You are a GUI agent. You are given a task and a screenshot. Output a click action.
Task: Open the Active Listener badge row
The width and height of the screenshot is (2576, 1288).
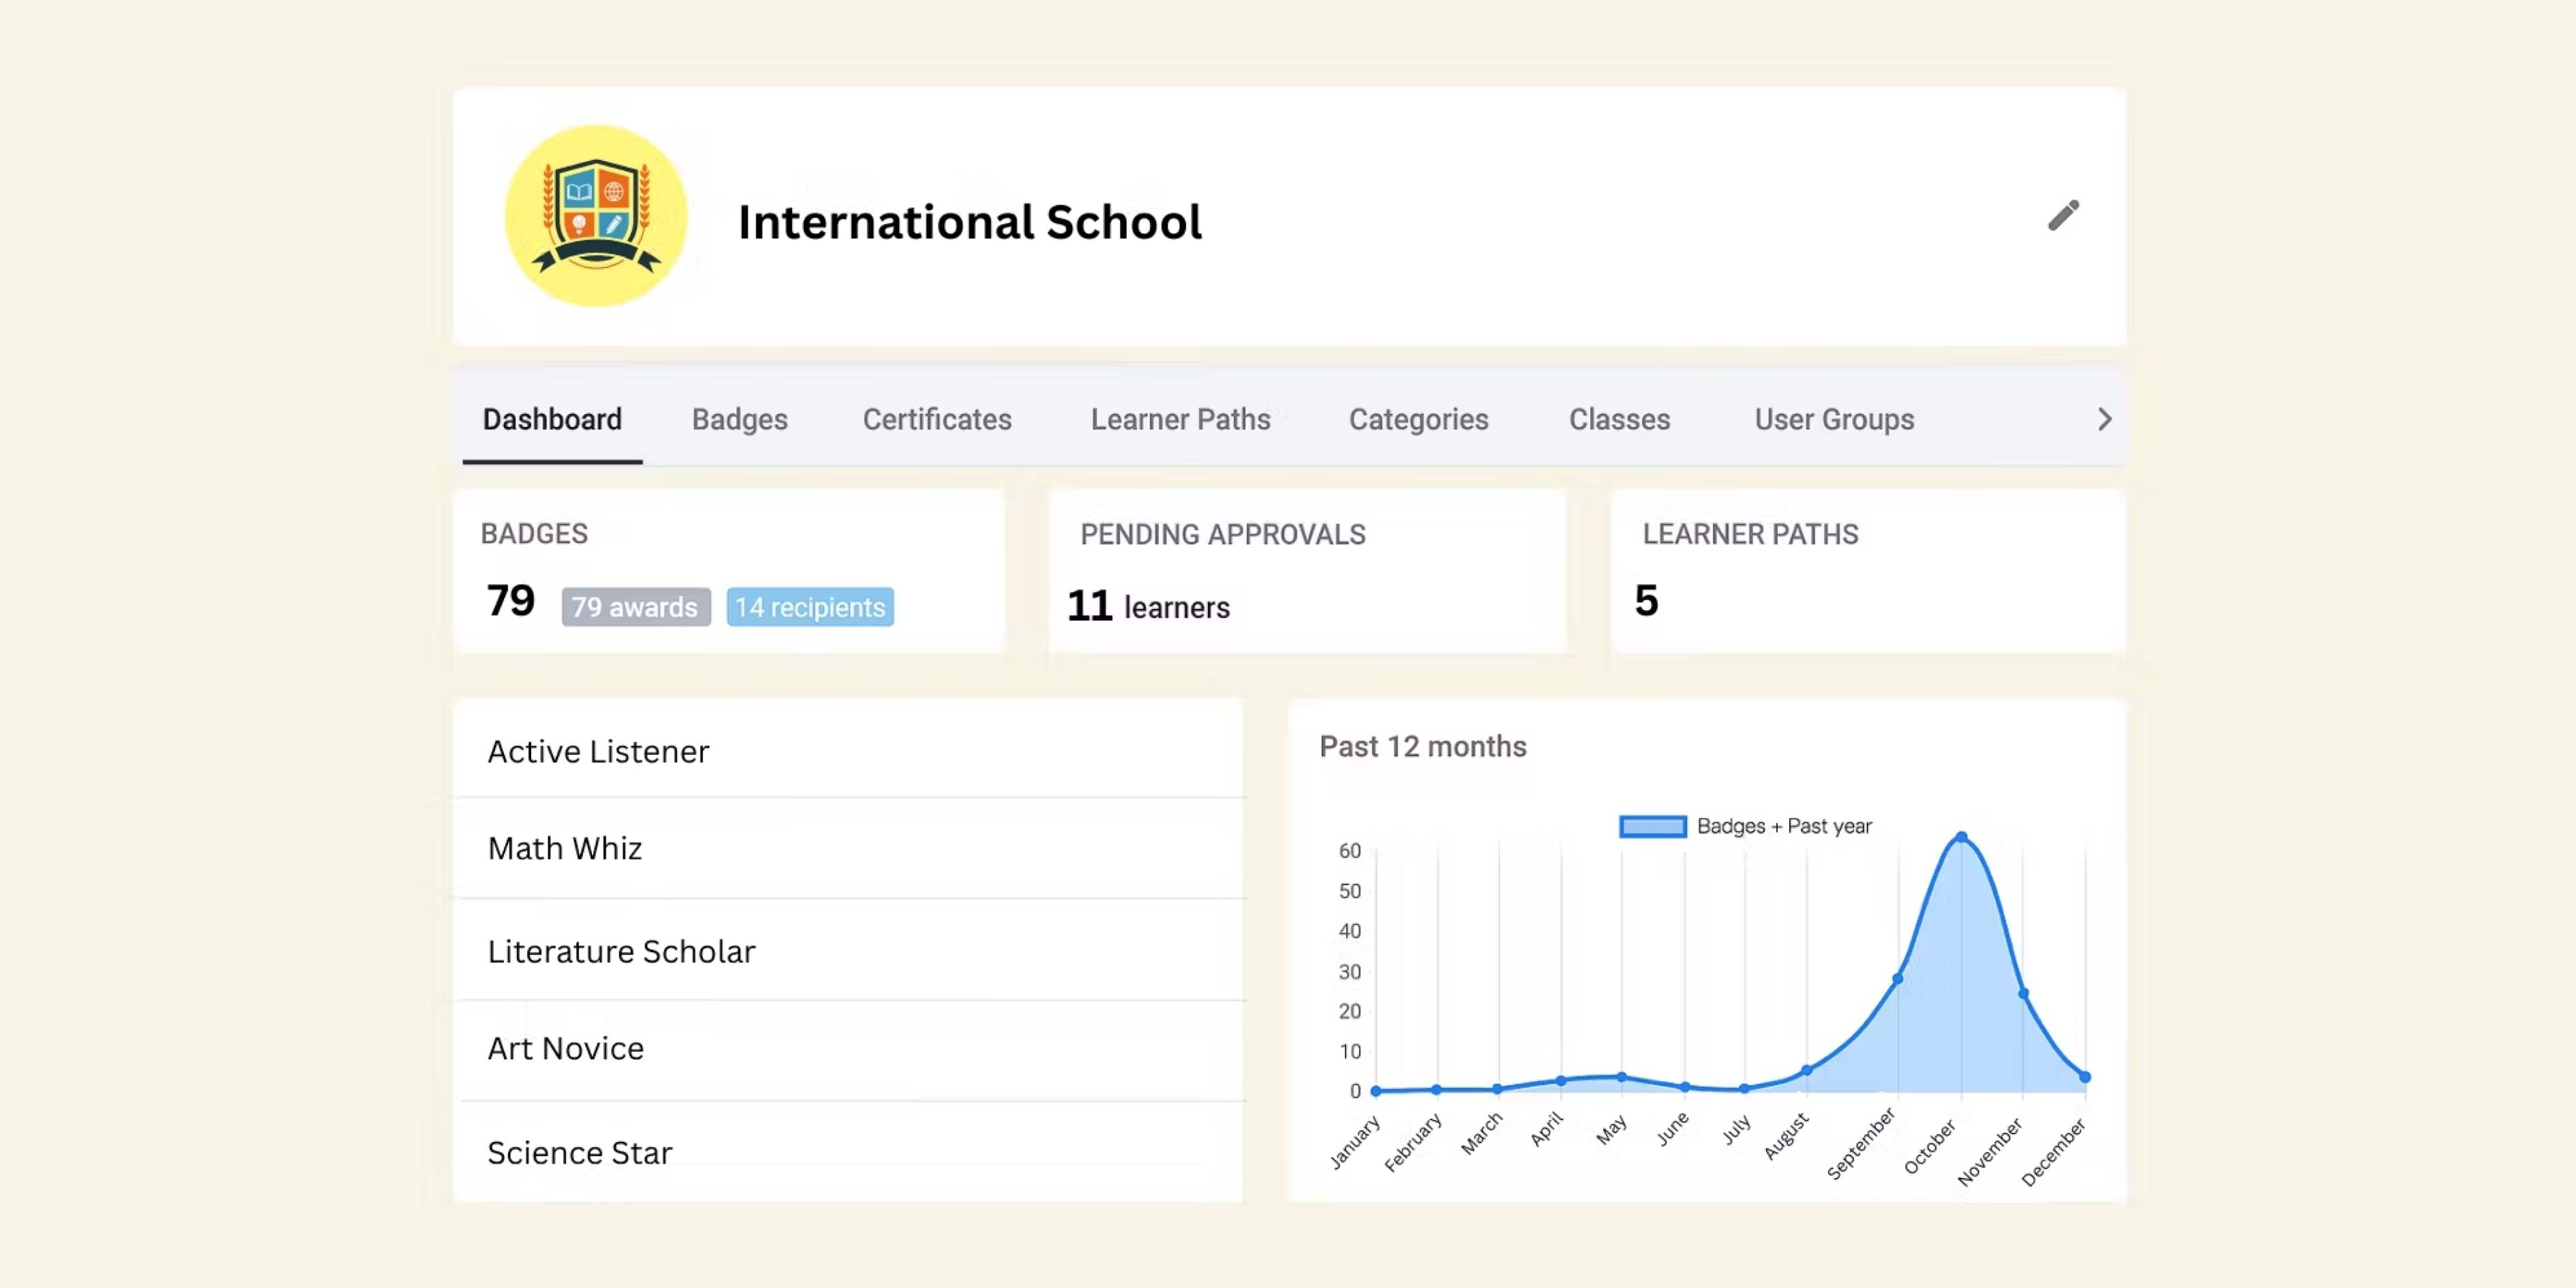coord(598,751)
